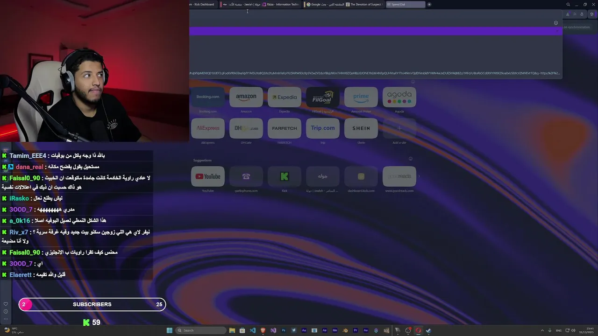Switch to The Devotion of Suspect tab
Screen dimensions: 598x336
tap(364, 4)
